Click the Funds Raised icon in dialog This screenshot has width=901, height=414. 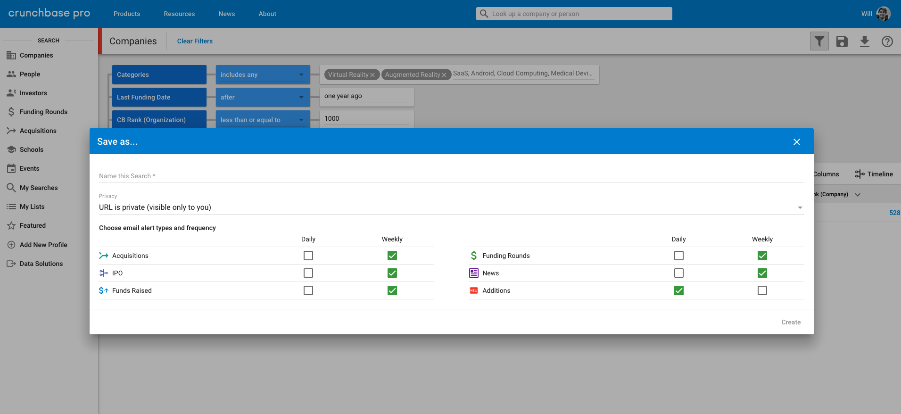(x=104, y=290)
